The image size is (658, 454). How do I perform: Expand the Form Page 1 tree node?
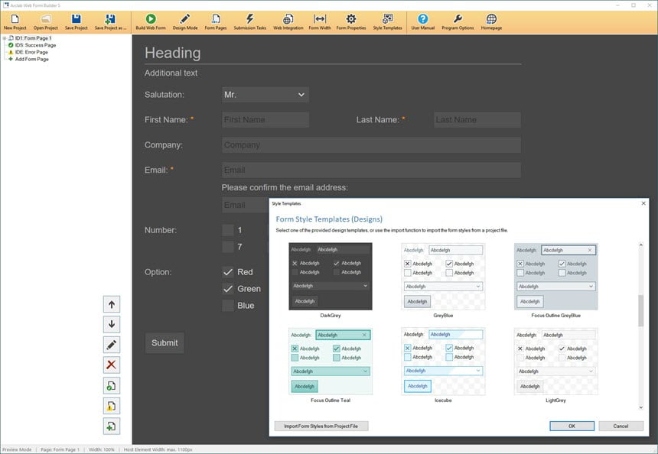[4, 38]
